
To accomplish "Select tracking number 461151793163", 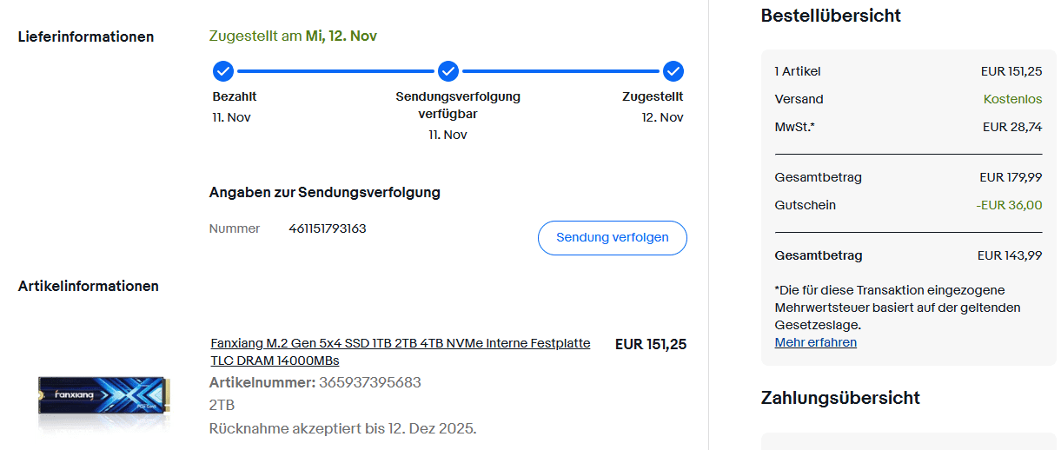I will point(328,228).
